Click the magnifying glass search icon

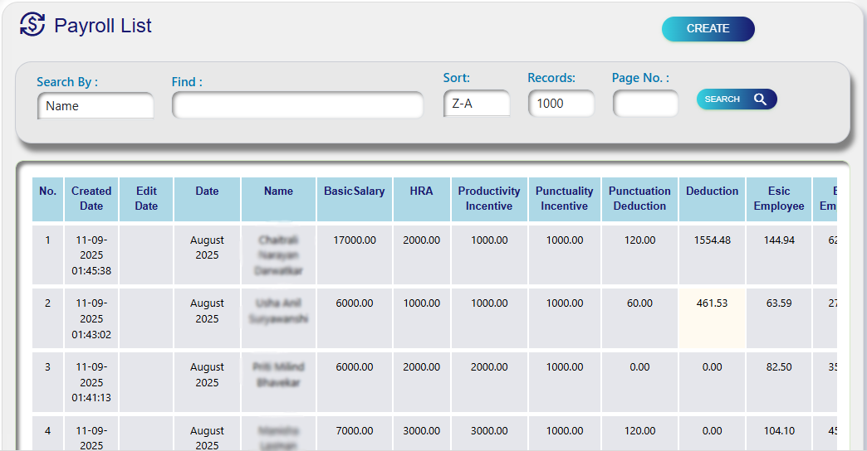point(760,99)
